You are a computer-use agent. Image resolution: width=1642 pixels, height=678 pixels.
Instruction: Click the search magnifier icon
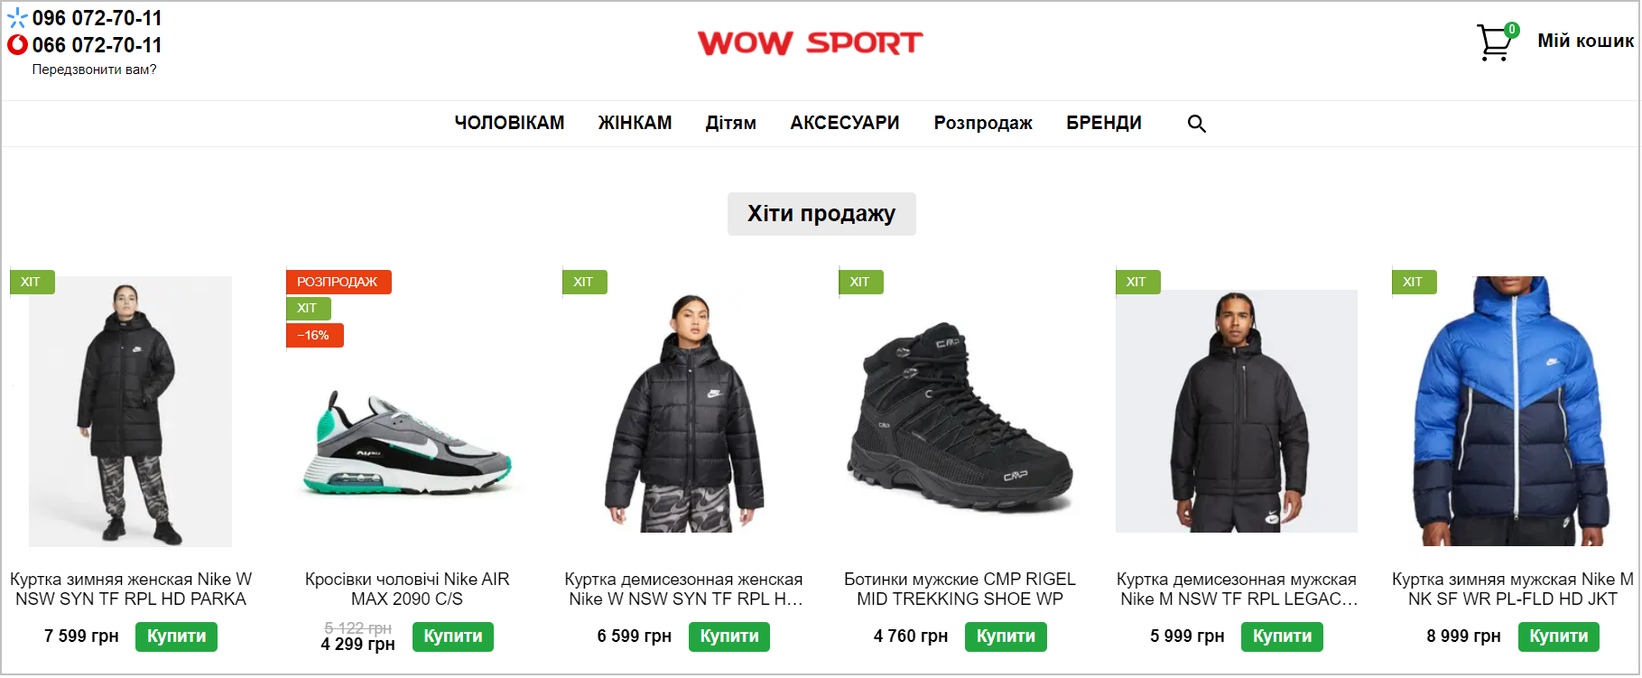[1196, 124]
